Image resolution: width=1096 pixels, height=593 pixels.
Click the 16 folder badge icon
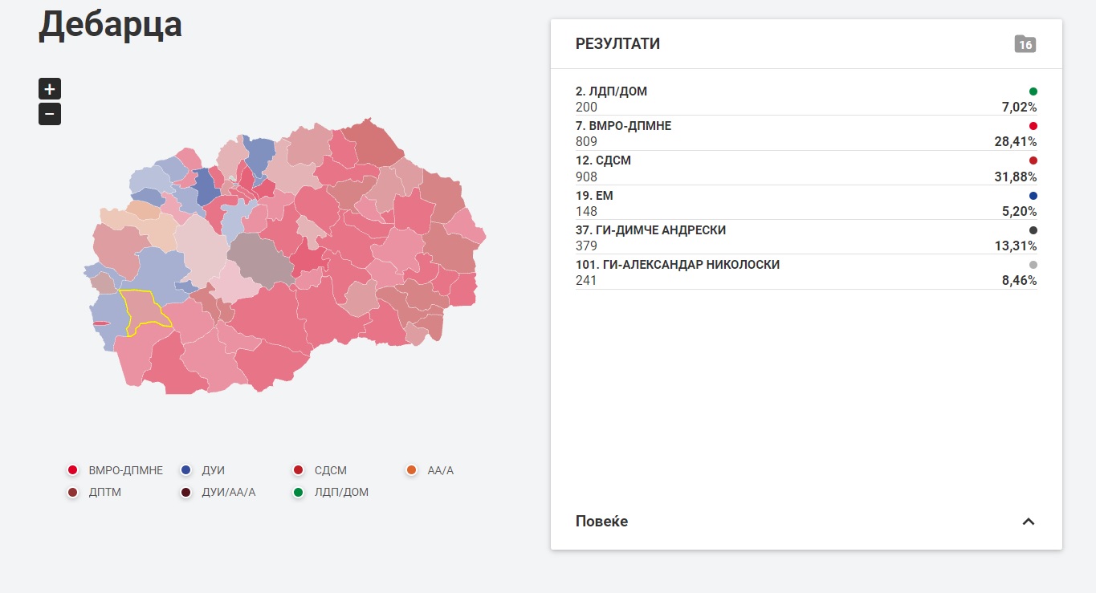(1025, 44)
